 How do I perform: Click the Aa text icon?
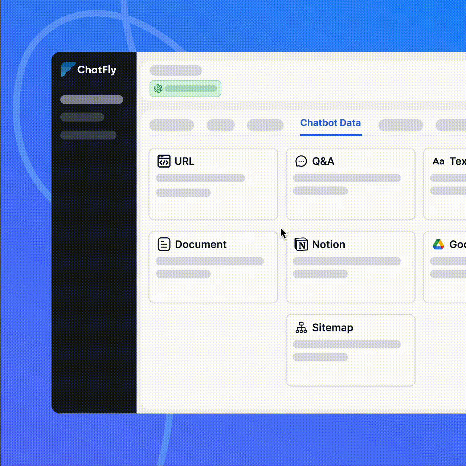pyautogui.click(x=438, y=161)
